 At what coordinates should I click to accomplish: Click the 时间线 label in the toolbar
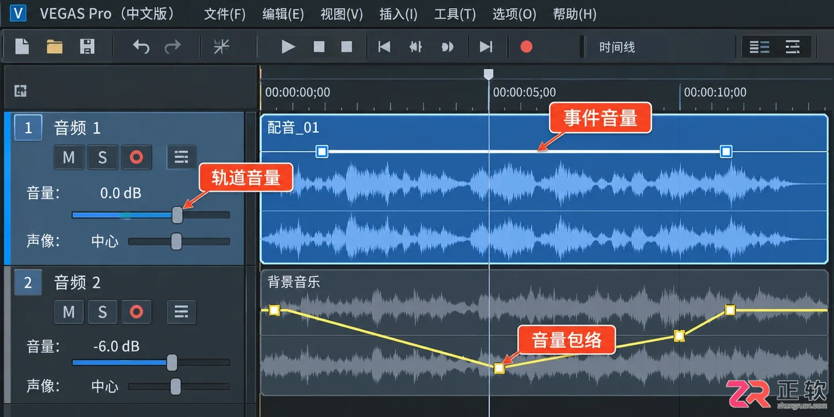(617, 47)
